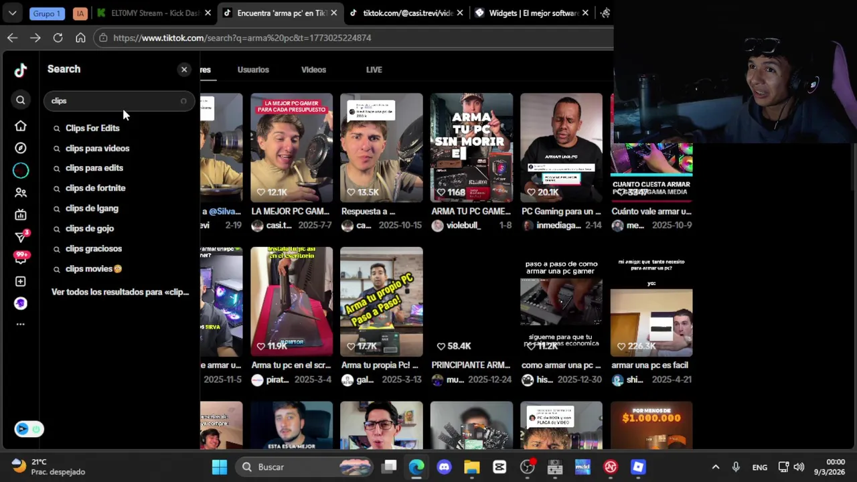Close the Encuentra 'arma pc' TikTok tab

333,13
